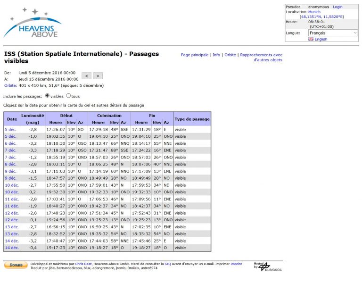The width and height of the screenshot is (362, 283).
Task: Click the Login link
Action: tap(337, 7)
